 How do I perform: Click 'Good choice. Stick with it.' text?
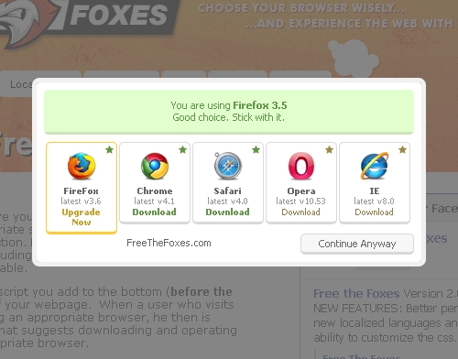[x=229, y=117]
